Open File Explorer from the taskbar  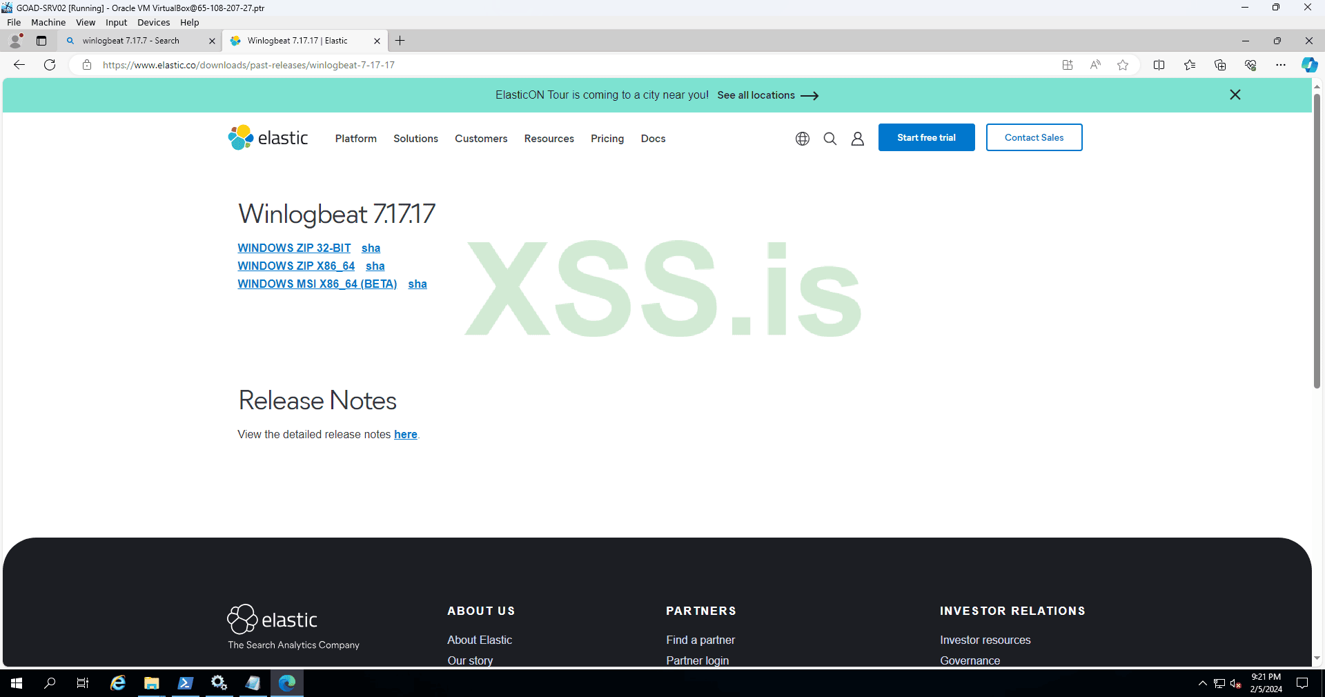pos(152,683)
